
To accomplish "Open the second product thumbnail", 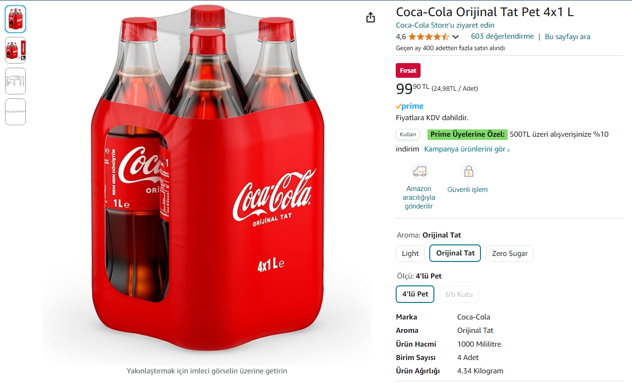I will click(x=15, y=50).
